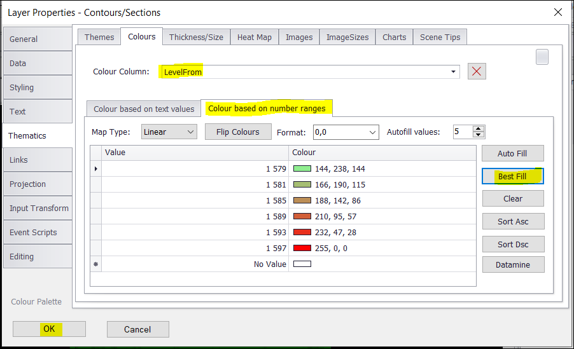Increase the Autofill values spinner
Image resolution: width=574 pixels, height=349 pixels.
pos(479,129)
